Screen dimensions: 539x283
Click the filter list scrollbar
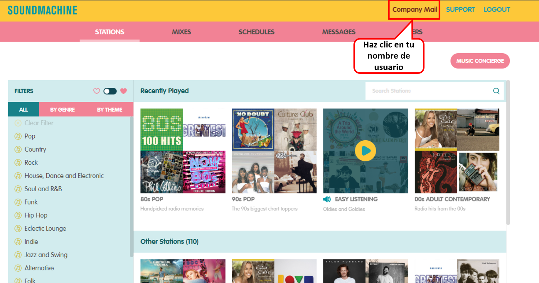(x=132, y=187)
